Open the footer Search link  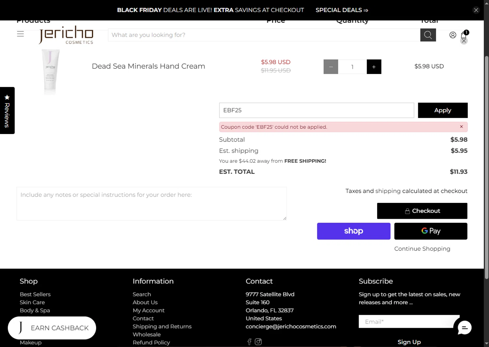[x=142, y=294]
